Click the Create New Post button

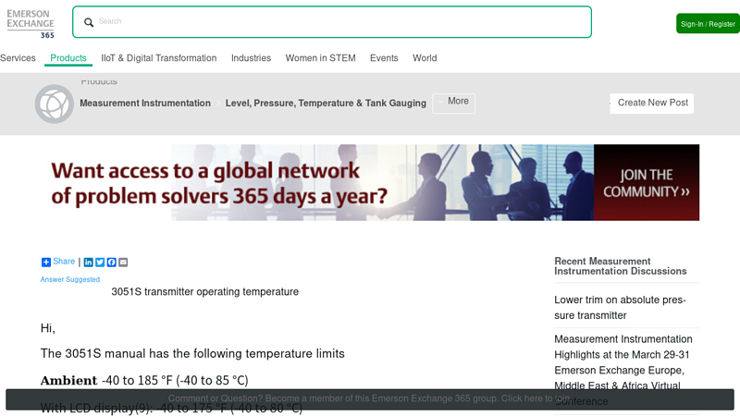tap(652, 103)
